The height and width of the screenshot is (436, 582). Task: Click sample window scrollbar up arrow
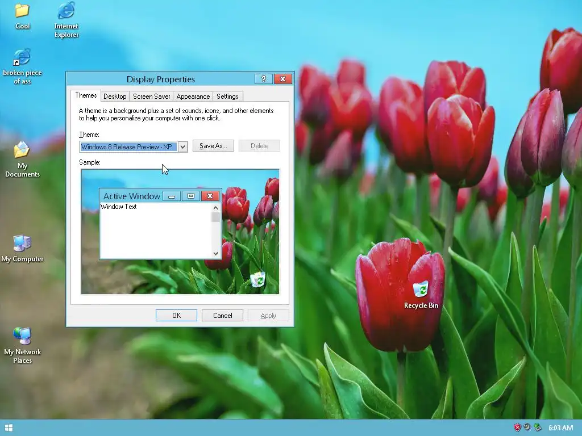(215, 208)
